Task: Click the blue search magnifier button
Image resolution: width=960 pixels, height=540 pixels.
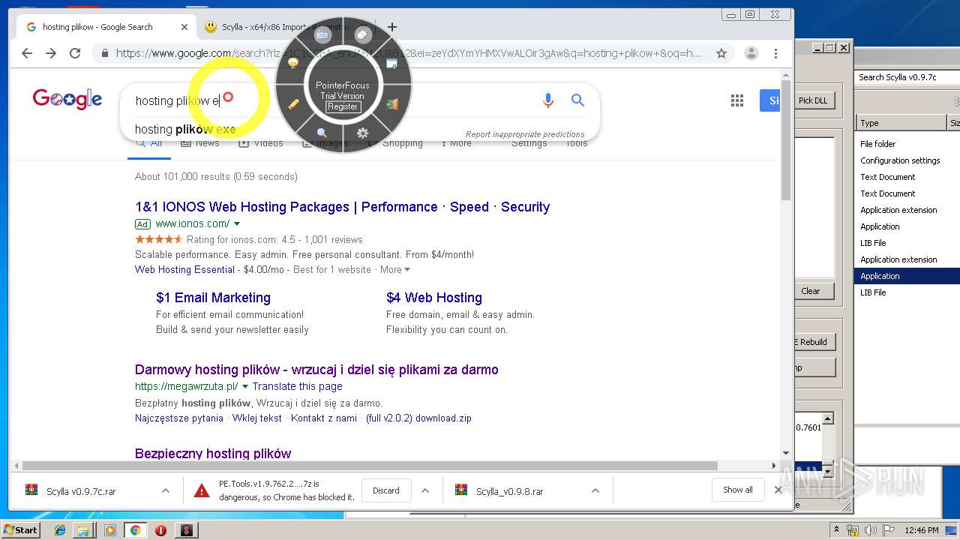Action: pos(577,100)
